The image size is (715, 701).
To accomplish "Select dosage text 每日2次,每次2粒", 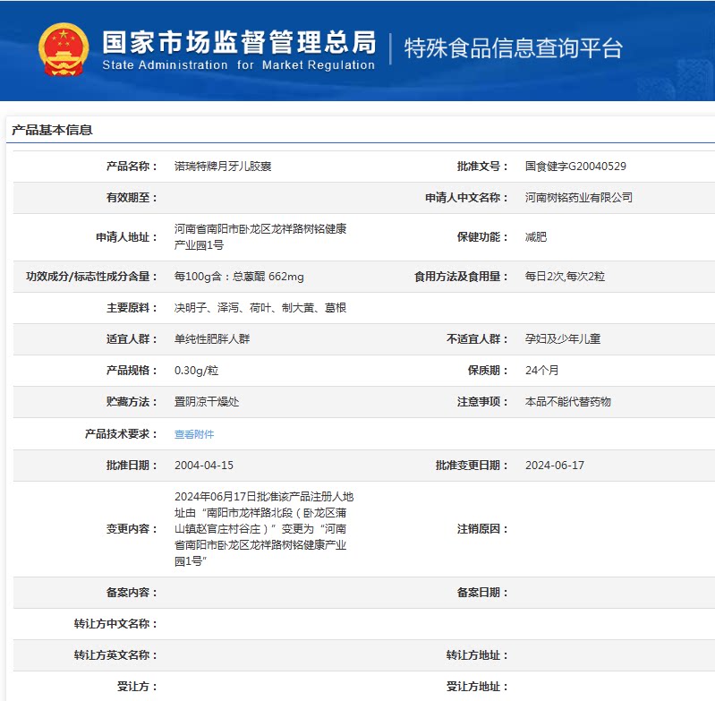I will (565, 277).
